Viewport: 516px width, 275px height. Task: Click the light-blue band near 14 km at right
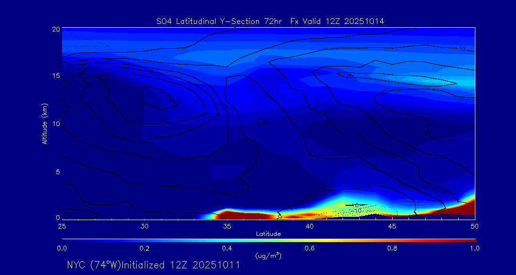(454, 82)
